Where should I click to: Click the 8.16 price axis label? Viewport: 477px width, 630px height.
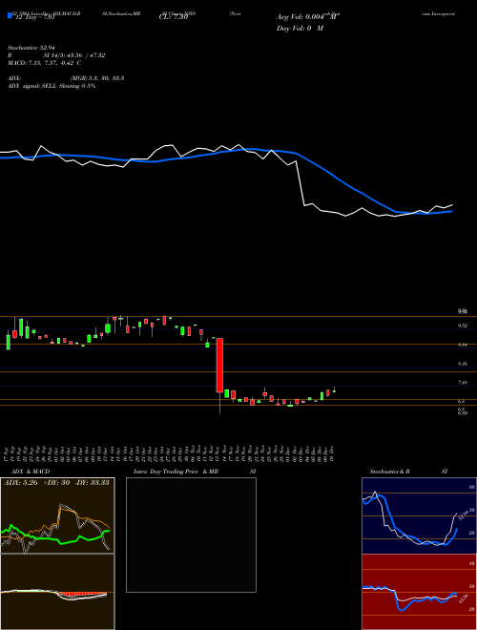(462, 364)
